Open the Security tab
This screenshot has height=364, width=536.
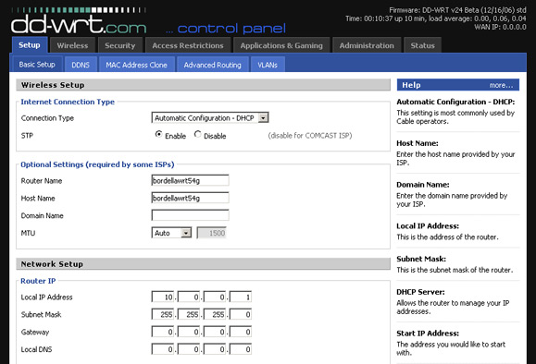coord(120,45)
